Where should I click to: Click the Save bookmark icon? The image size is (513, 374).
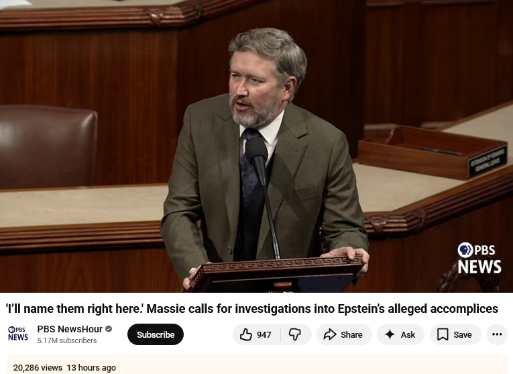pos(443,334)
